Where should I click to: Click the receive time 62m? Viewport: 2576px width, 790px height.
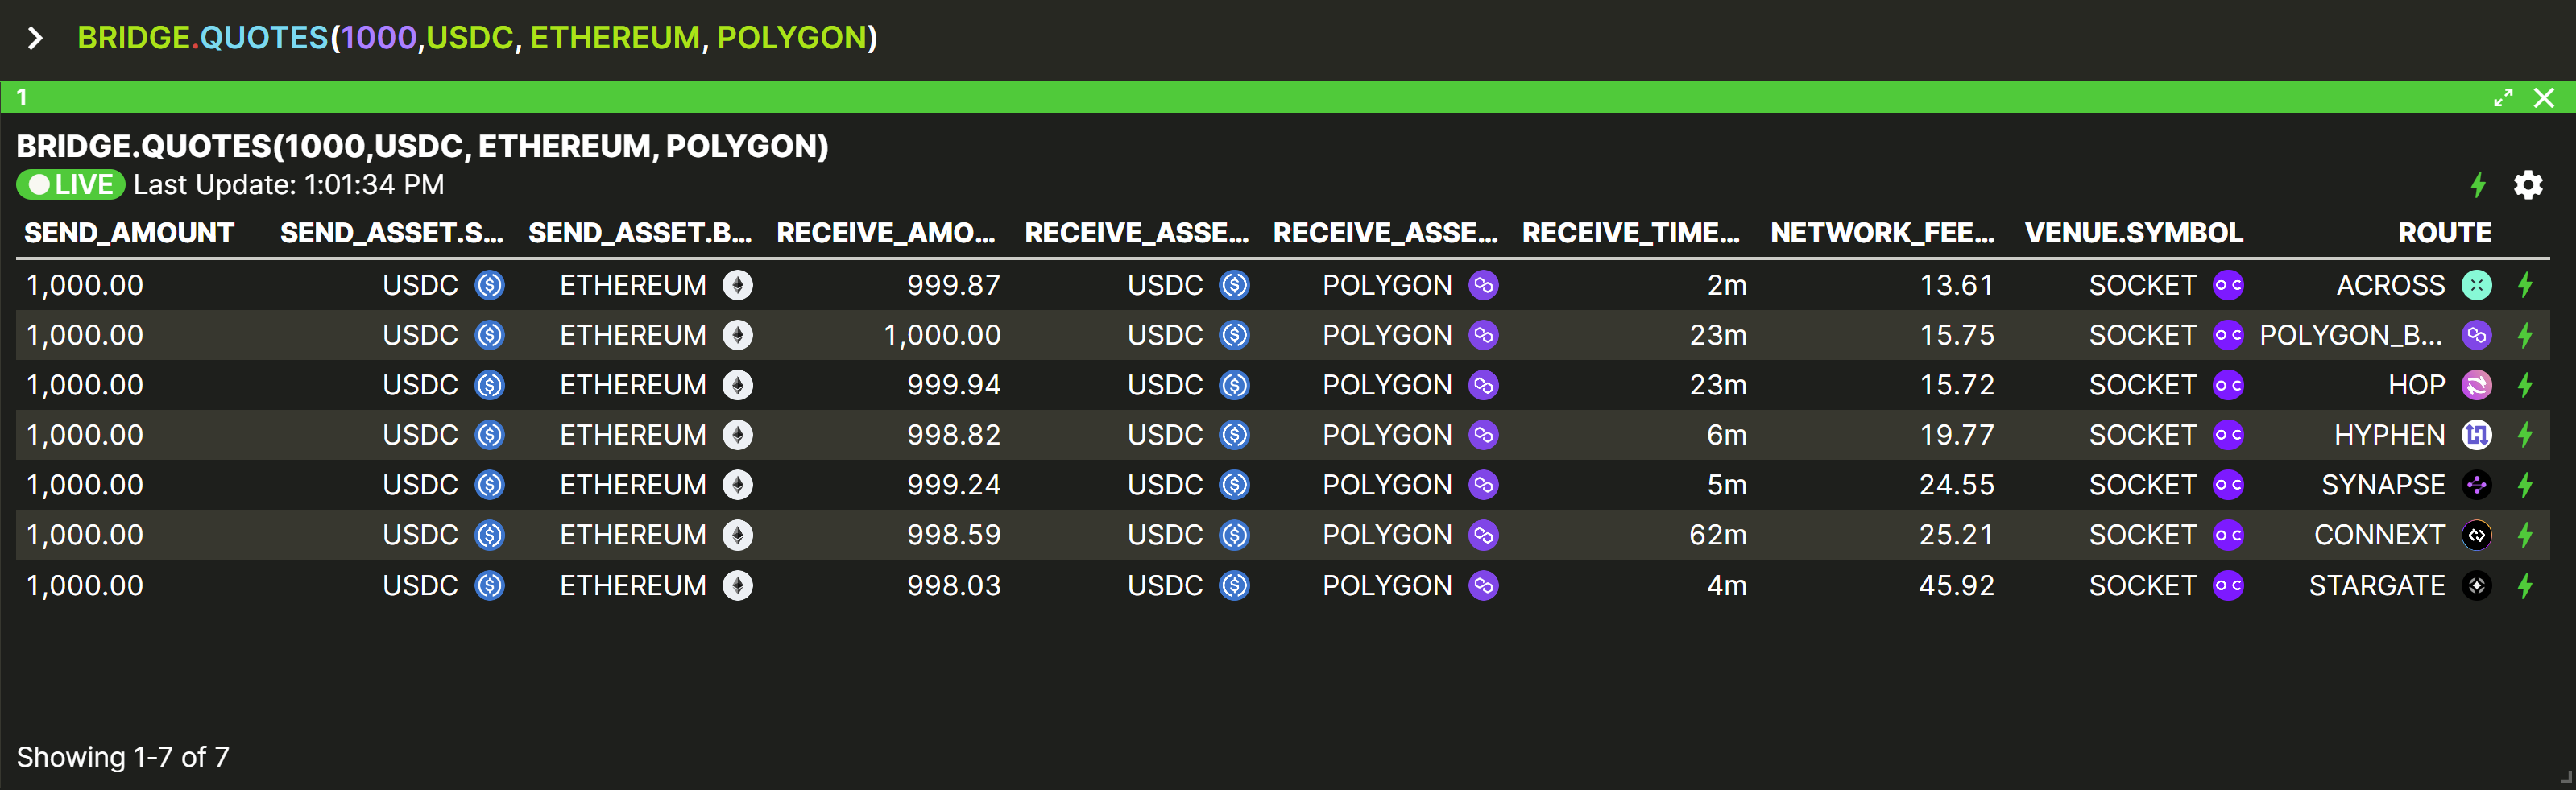pyautogui.click(x=1718, y=535)
